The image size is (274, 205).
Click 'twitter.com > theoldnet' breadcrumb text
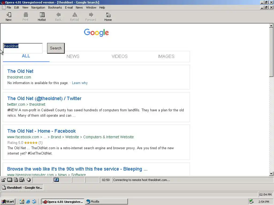coord(26,104)
